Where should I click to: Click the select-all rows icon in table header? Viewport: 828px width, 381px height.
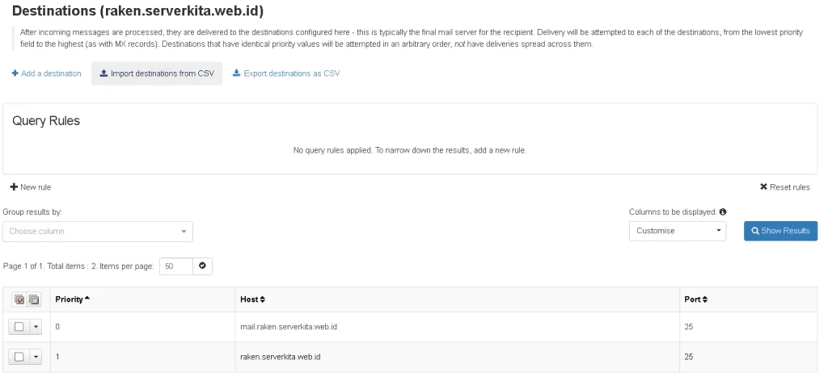click(x=19, y=299)
